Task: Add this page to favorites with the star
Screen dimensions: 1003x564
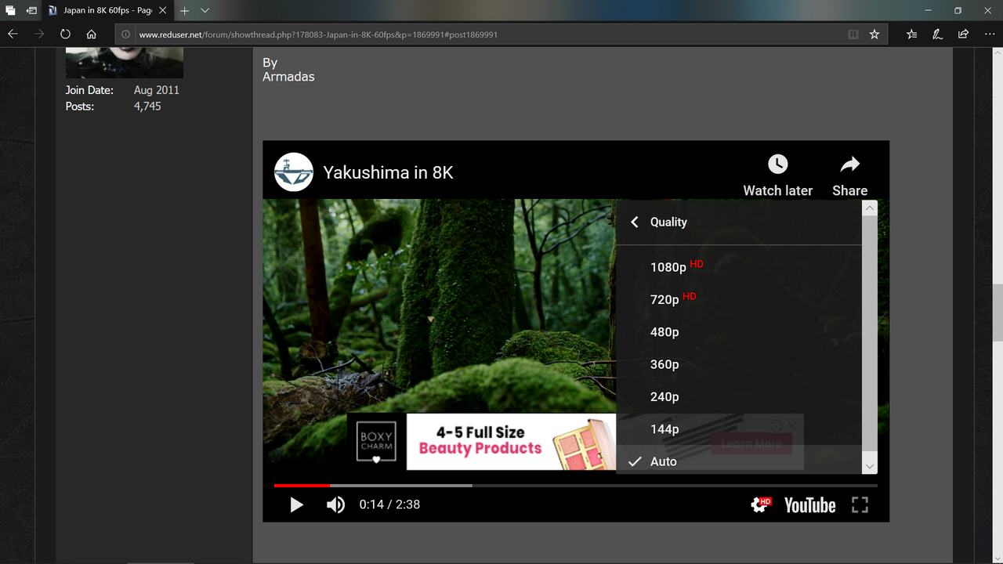Action: click(874, 34)
